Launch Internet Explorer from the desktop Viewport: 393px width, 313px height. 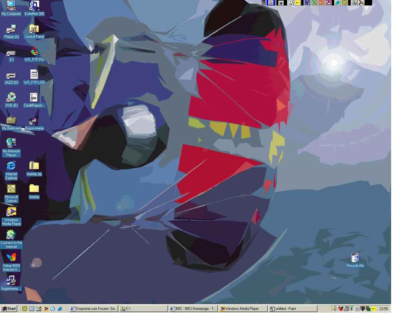11,166
